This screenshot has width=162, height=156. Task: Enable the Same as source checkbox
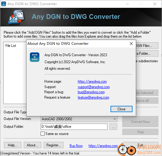42,134
